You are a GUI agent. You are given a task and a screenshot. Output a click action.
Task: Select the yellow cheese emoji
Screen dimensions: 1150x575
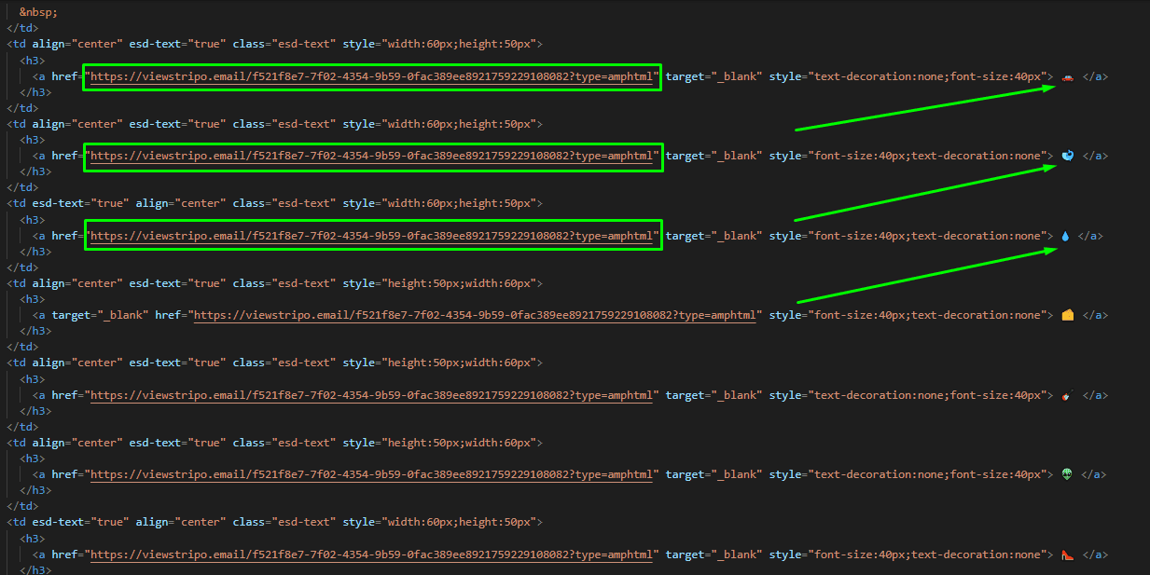(1067, 316)
